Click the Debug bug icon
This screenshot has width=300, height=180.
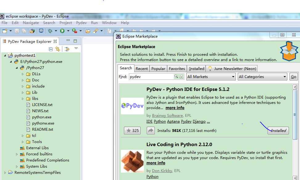(x=50, y=31)
